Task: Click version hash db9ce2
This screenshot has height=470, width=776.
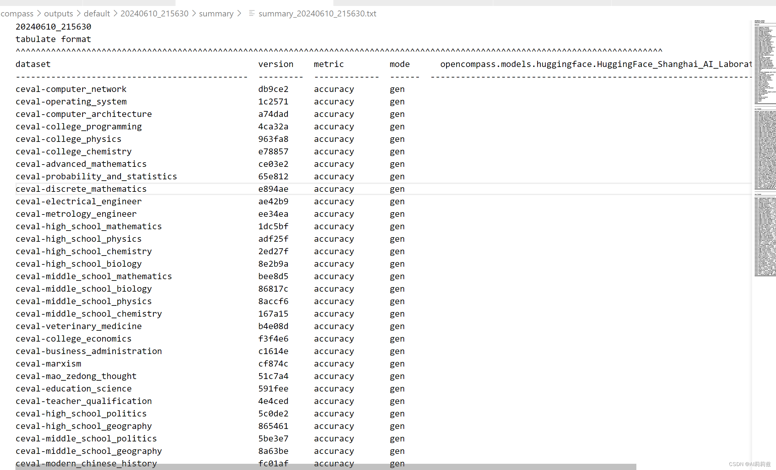Action: [x=273, y=89]
